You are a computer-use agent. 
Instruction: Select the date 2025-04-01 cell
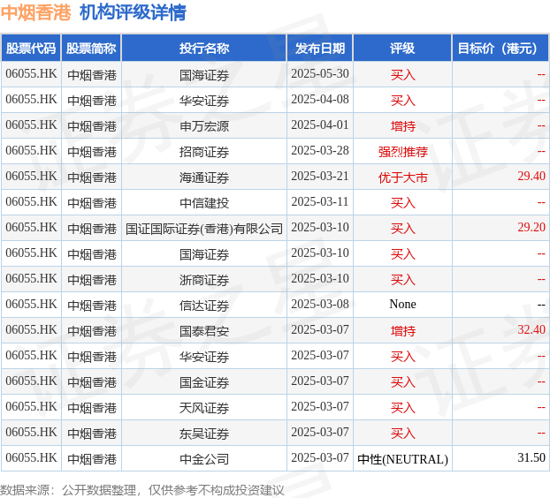pyautogui.click(x=320, y=125)
